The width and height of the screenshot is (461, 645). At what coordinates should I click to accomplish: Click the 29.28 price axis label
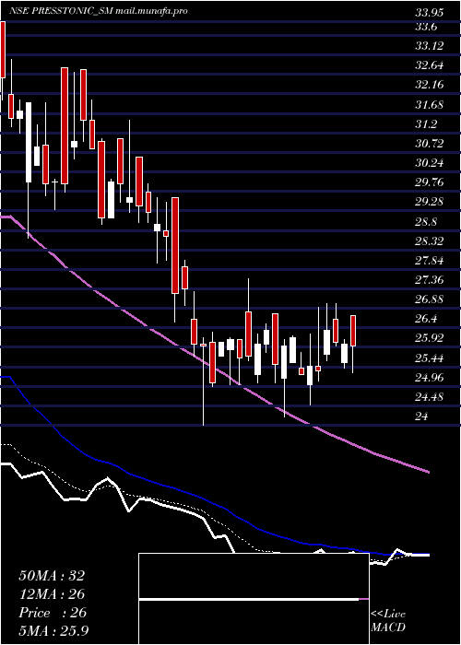point(430,202)
